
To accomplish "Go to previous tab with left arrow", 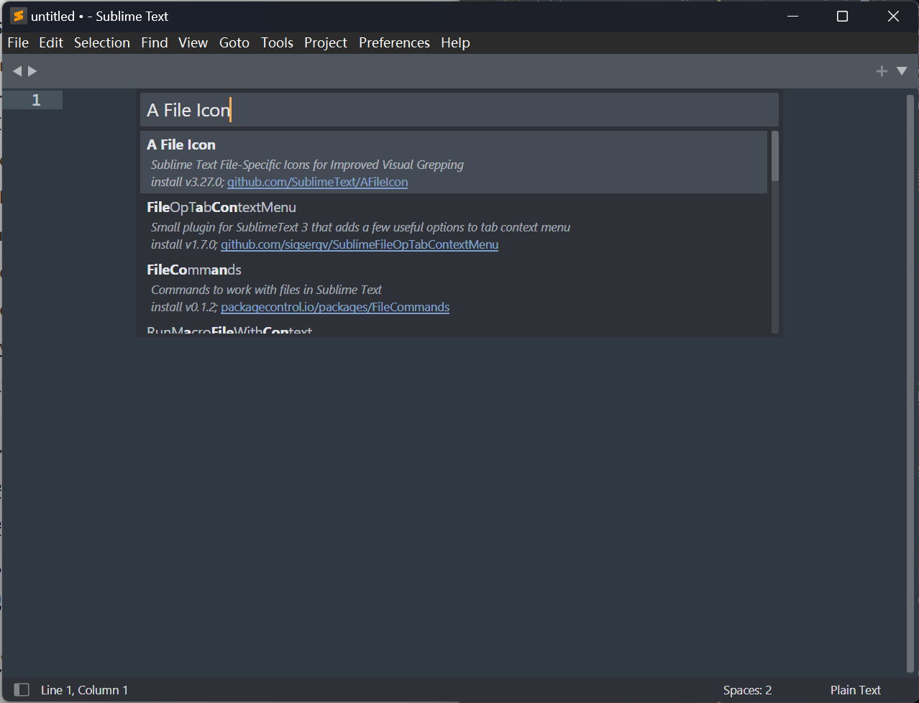I will pyautogui.click(x=17, y=71).
